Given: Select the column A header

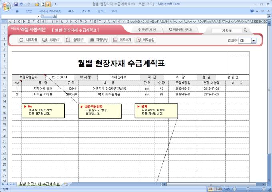Looking at the screenshot, I should point(10,22).
